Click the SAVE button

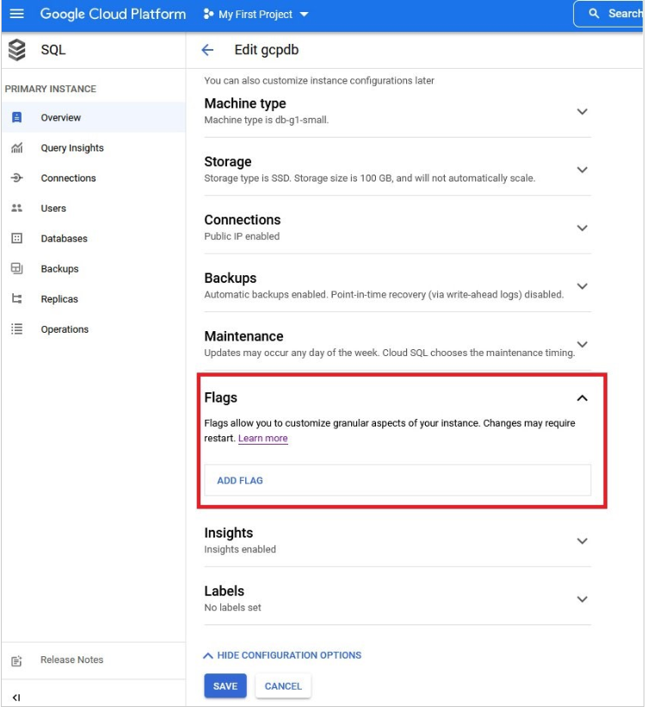[x=225, y=686]
